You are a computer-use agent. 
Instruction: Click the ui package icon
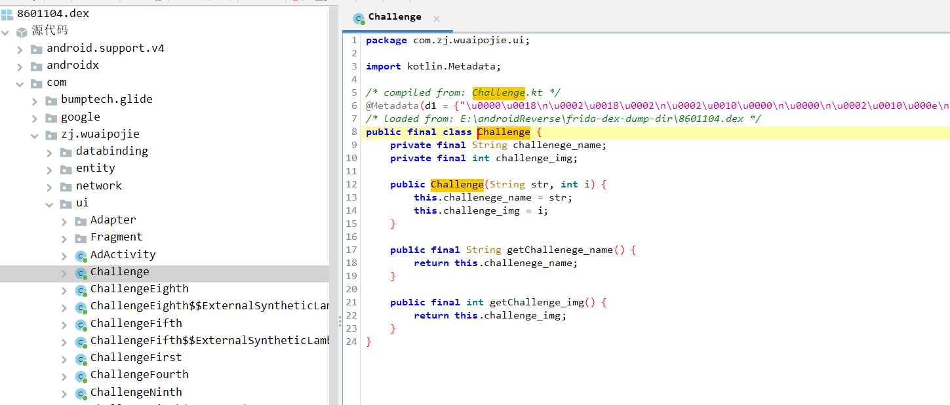(66, 204)
